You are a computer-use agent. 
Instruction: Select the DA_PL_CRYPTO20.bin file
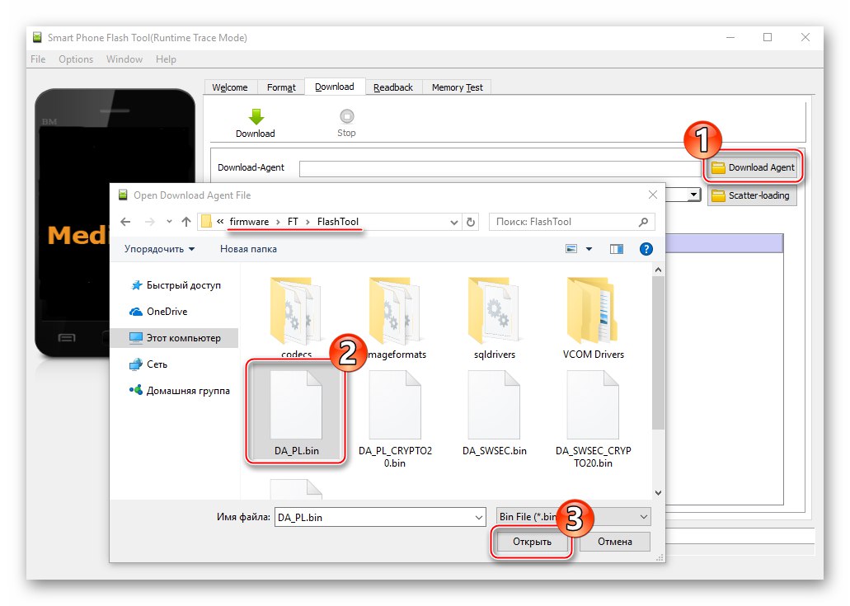click(x=395, y=419)
